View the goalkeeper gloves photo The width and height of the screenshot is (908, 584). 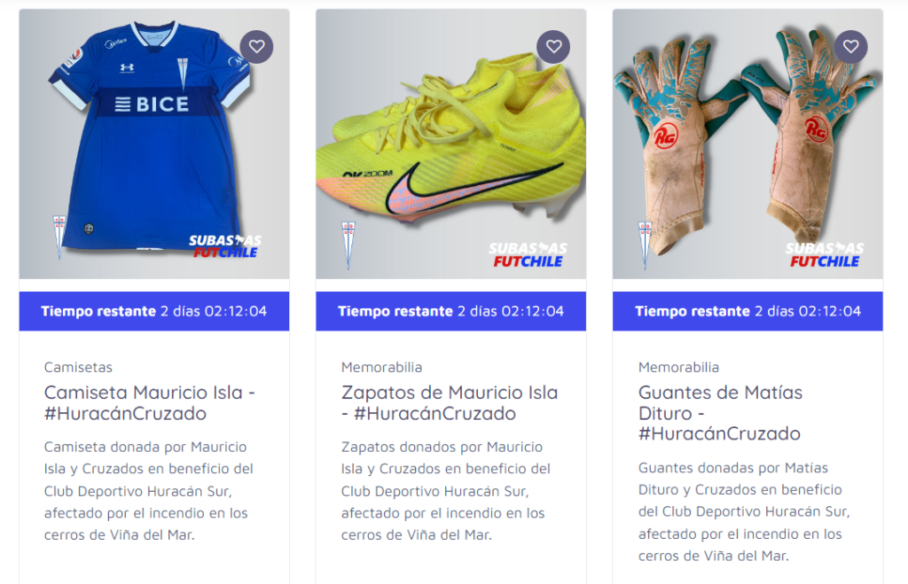[748, 144]
